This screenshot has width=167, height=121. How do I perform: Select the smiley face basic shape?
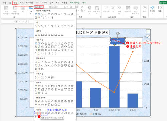pos(56,50)
